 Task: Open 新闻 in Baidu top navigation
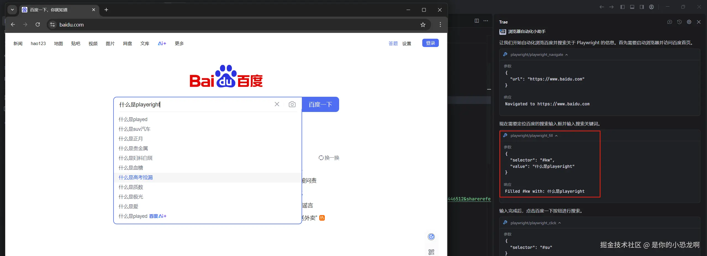click(18, 43)
